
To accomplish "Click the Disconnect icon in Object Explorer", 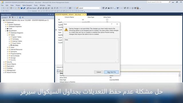I will [x=13, y=17].
